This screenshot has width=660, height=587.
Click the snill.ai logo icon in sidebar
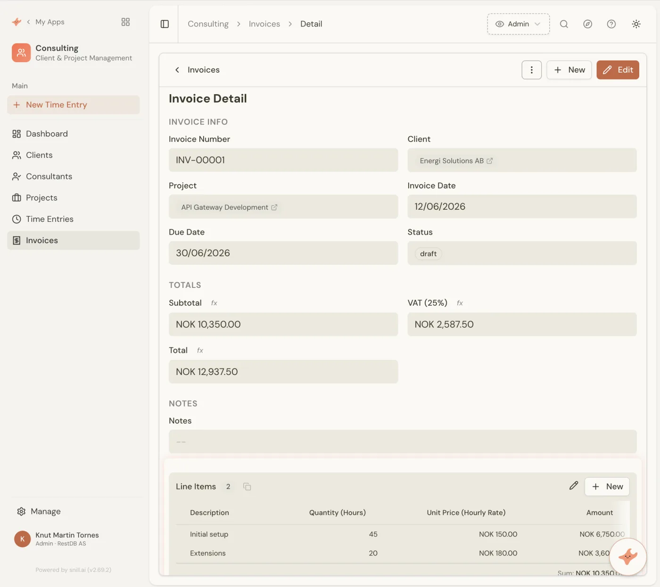(x=16, y=22)
